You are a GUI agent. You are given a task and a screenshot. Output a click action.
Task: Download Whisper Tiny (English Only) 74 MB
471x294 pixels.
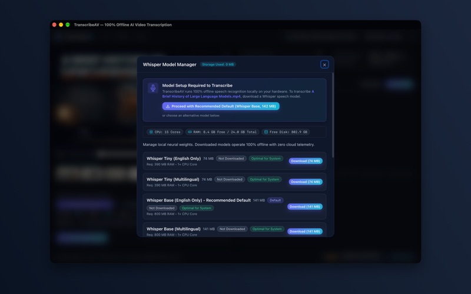306,161
